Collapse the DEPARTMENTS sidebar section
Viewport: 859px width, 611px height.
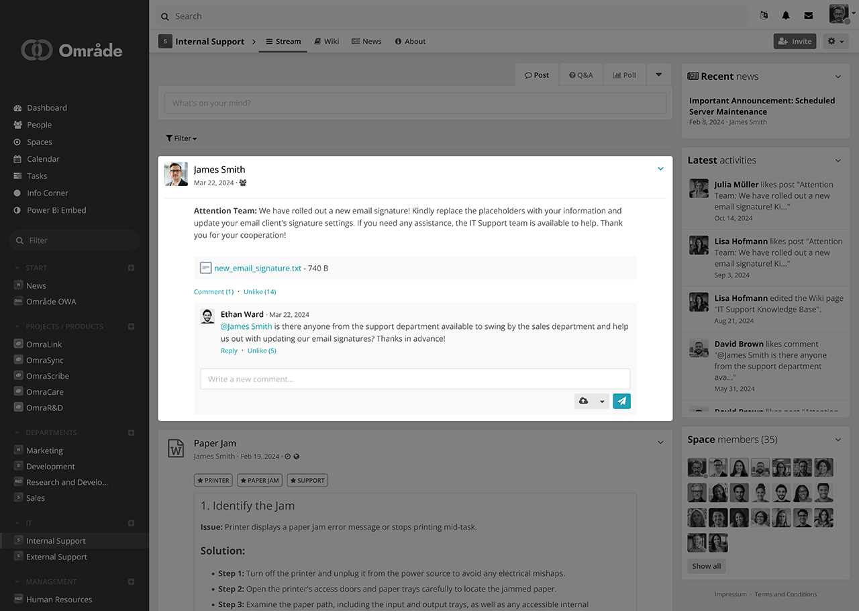coord(17,433)
